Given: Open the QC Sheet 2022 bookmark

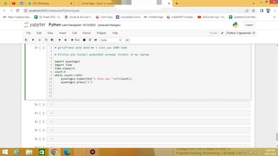Looking at the screenshot, I should point(48,17).
